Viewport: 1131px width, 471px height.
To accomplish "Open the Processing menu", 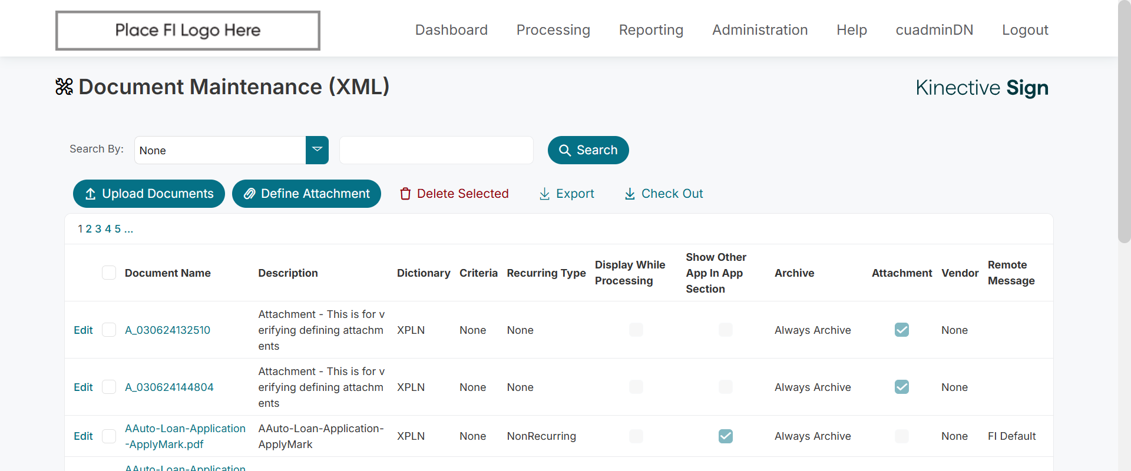I will 553,30.
